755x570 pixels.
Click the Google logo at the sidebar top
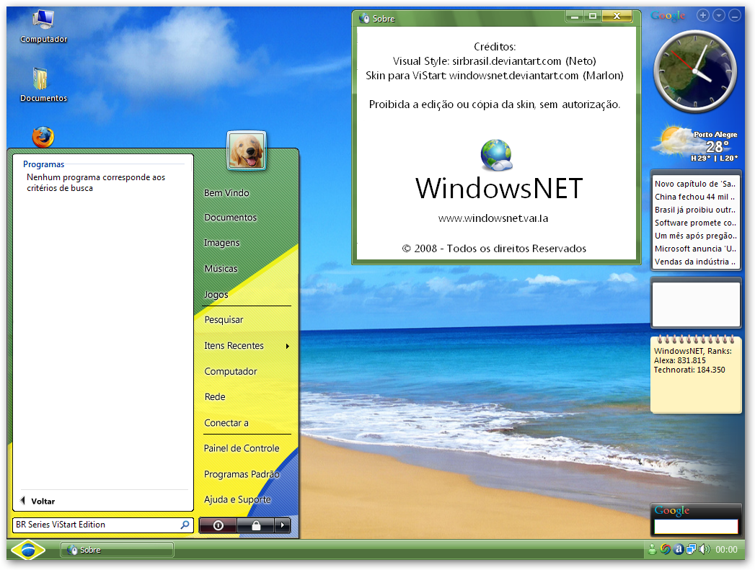click(x=668, y=16)
